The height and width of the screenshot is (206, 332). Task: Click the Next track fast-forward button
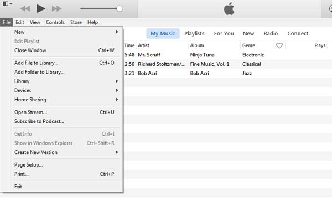pyautogui.click(x=56, y=9)
